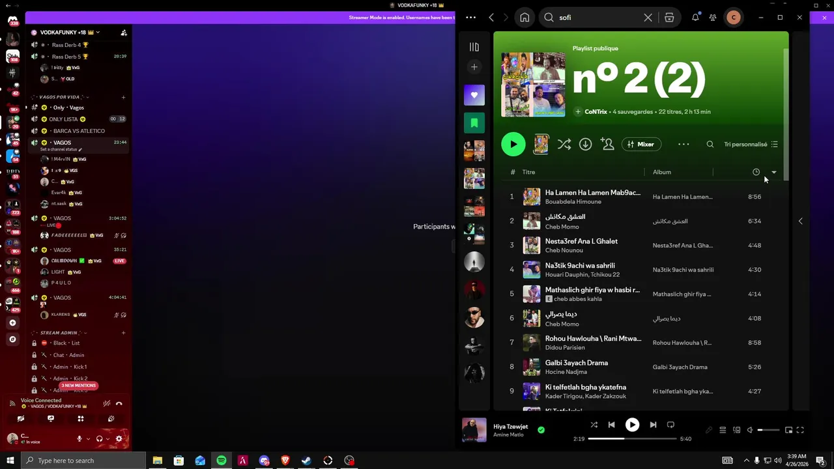This screenshot has width=834, height=469.
Task: Enter Spotify fullscreen mode
Action: [x=800, y=430]
